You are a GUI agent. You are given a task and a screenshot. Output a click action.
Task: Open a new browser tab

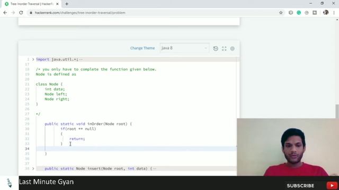coord(67,4)
